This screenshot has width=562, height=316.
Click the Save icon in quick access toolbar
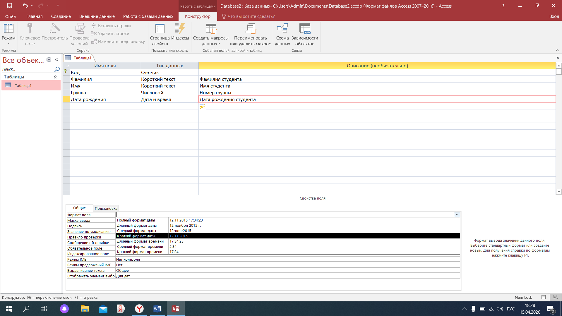[x=10, y=6]
